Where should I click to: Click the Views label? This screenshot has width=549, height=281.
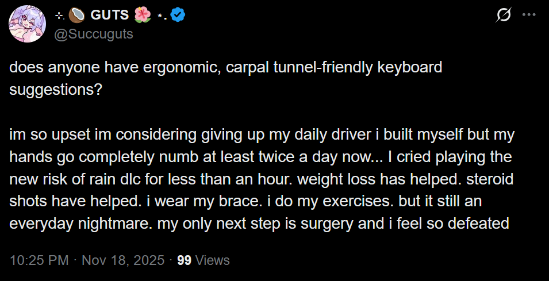click(x=213, y=260)
